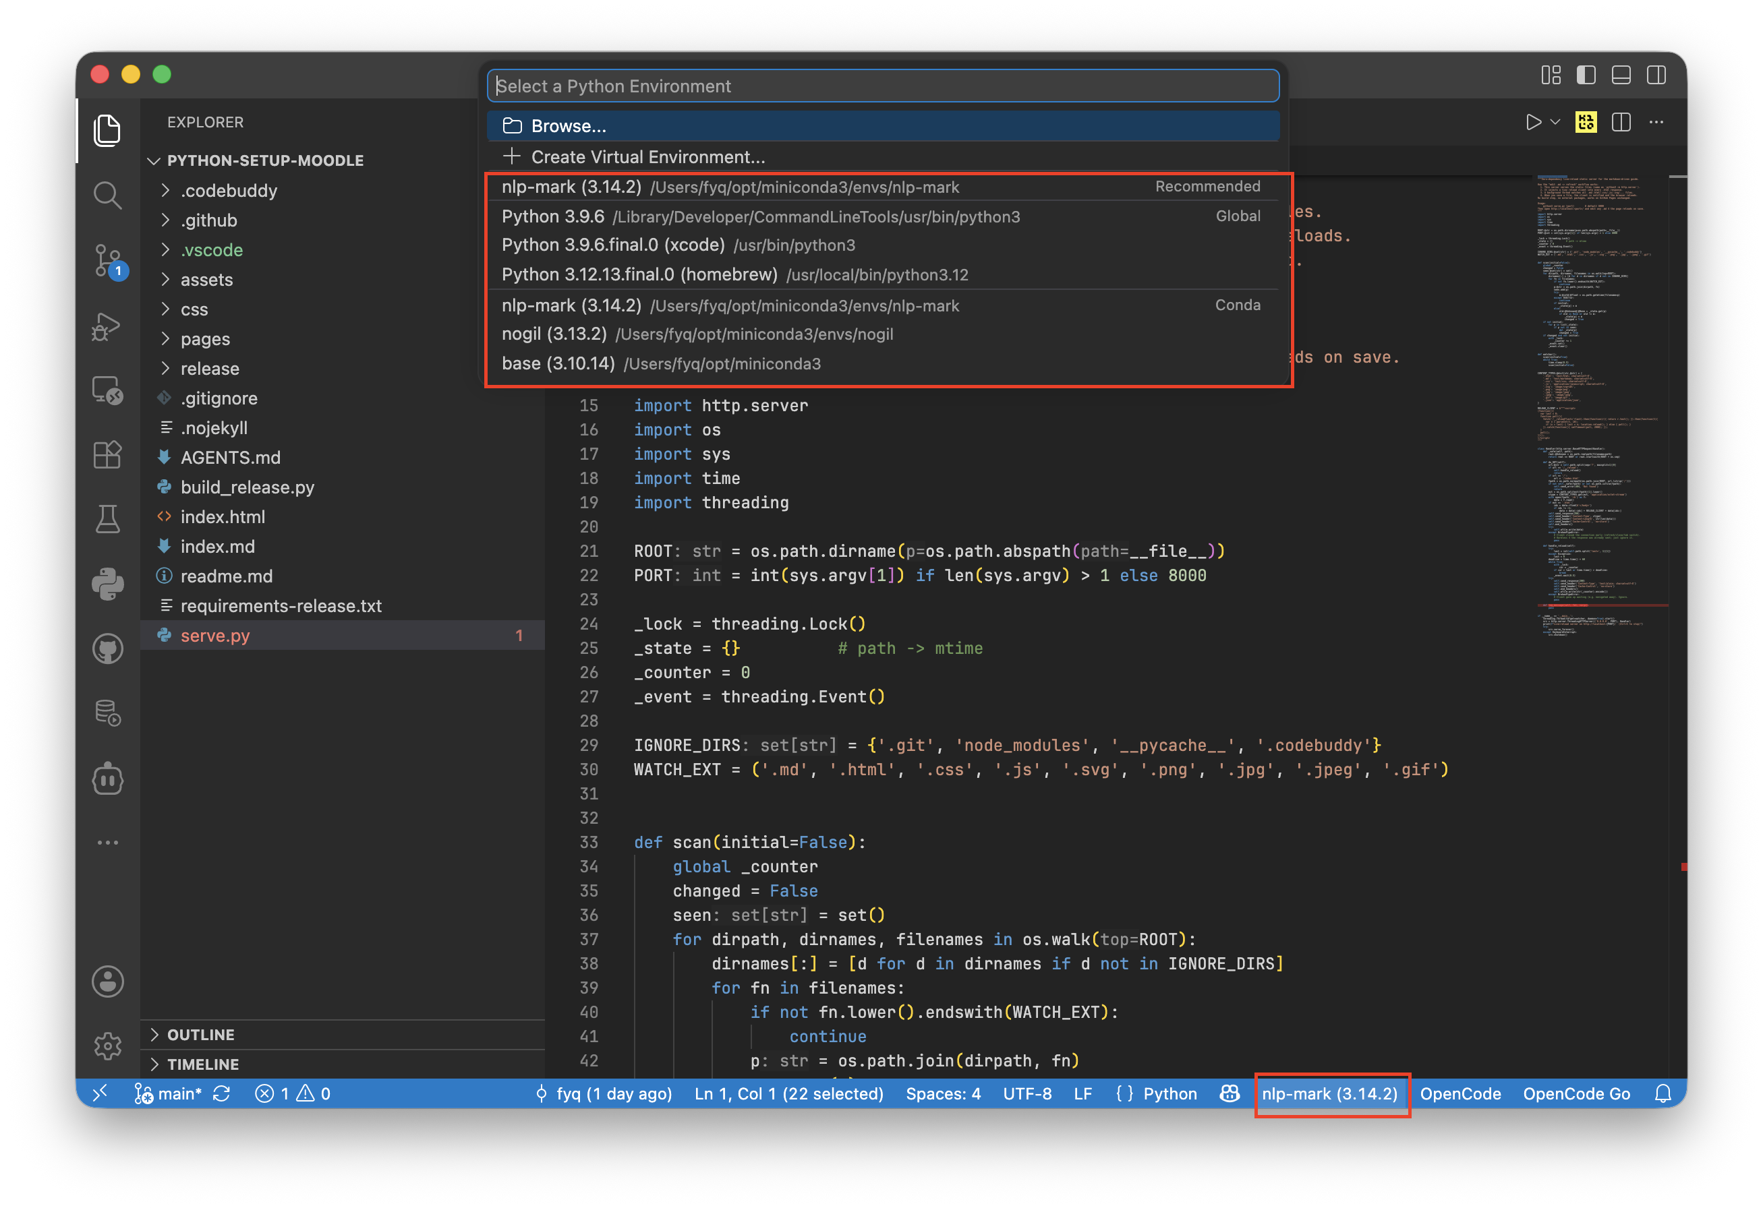
Task: Select Python 3.12.13.final.0 (homebrew)
Action: tap(883, 274)
